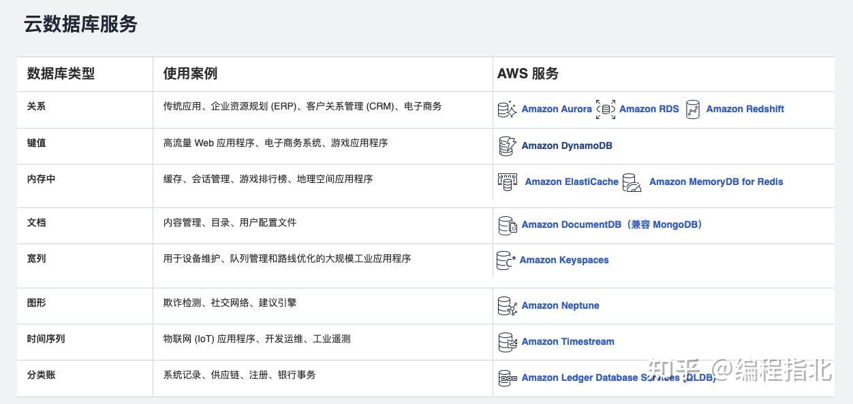Viewport: 853px width, 404px height.
Task: Click the Amazon Aurora database icon
Action: pyautogui.click(x=507, y=110)
